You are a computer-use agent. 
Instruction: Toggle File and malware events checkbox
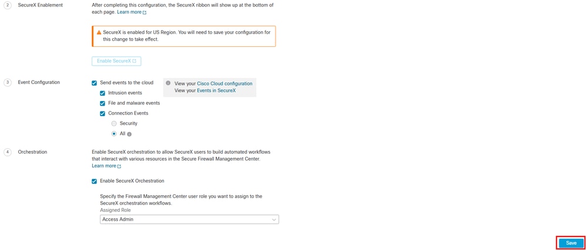pyautogui.click(x=102, y=103)
